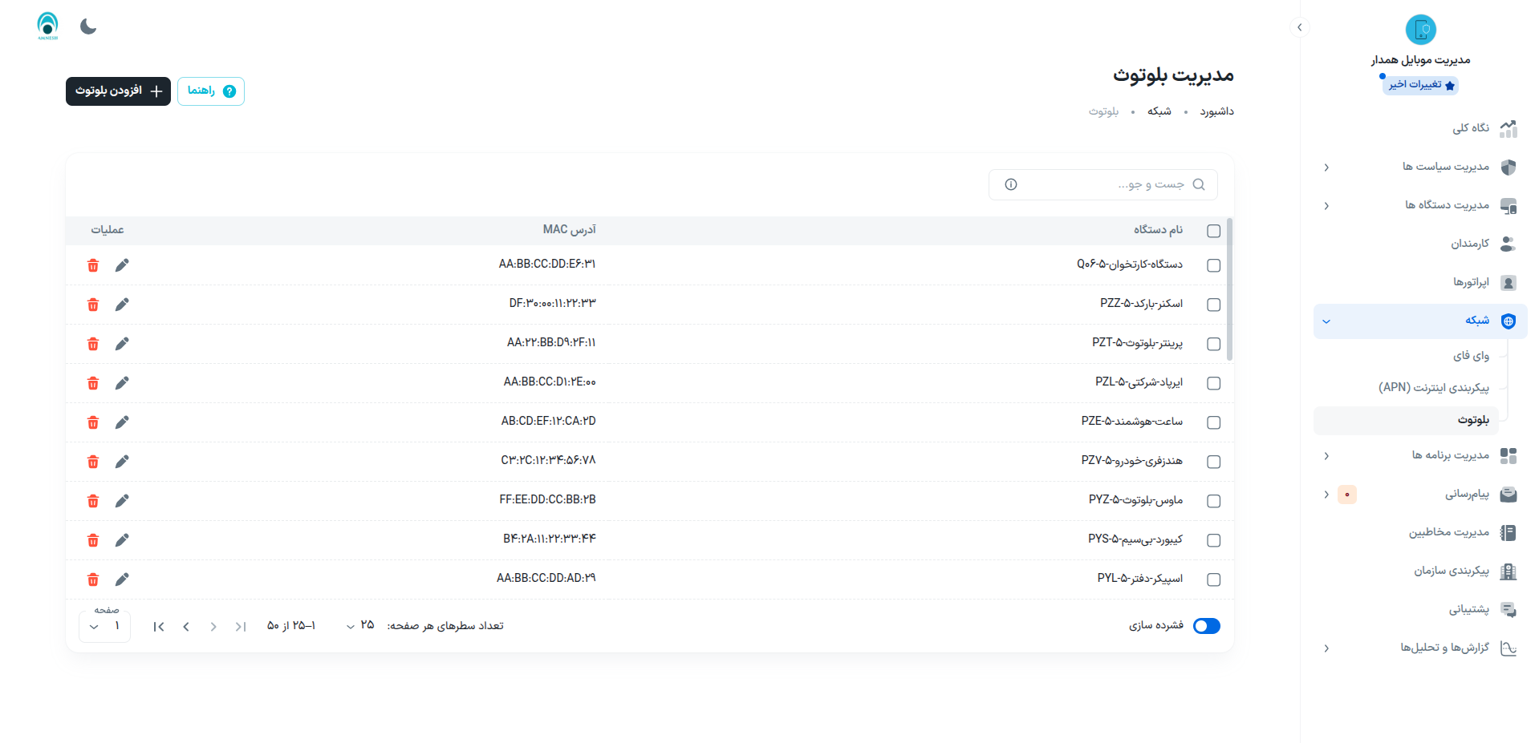Toggle the فشرده سازی switch

pos(1206,626)
